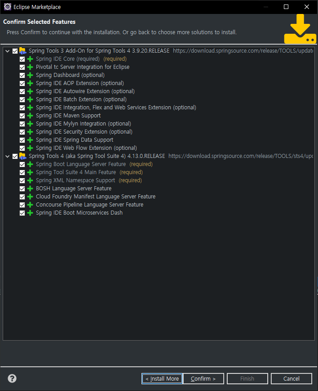Click the folder icon for Spring Tools 3 Add-On
Screen dimensions: 318x391
22,51
